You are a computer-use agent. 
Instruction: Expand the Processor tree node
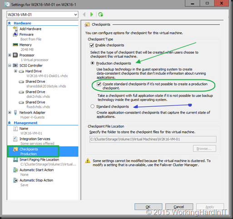click(x=10, y=55)
